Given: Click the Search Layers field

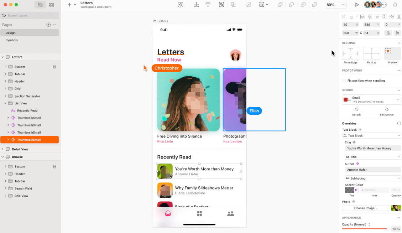Looking at the screenshot, I should coord(30,15).
